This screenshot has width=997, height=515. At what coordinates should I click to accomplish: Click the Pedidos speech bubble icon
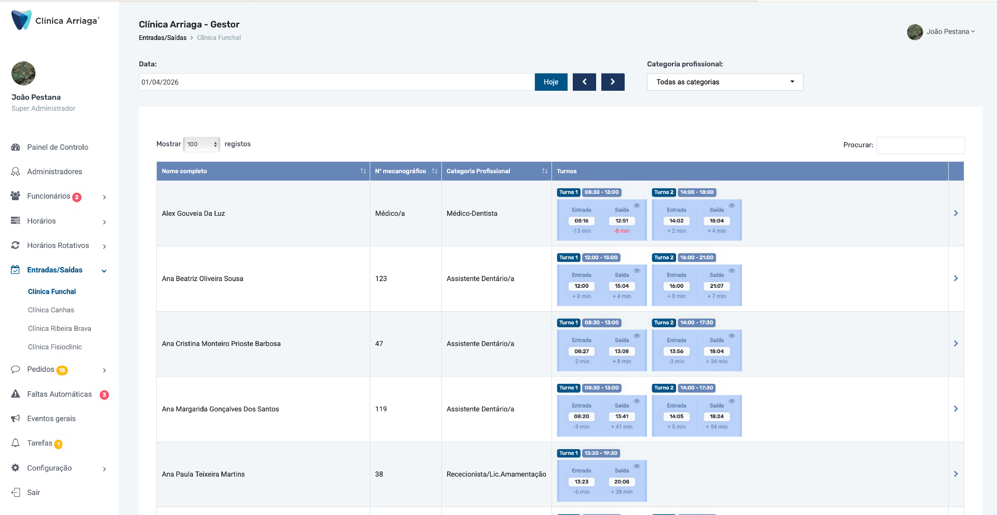[x=16, y=369]
